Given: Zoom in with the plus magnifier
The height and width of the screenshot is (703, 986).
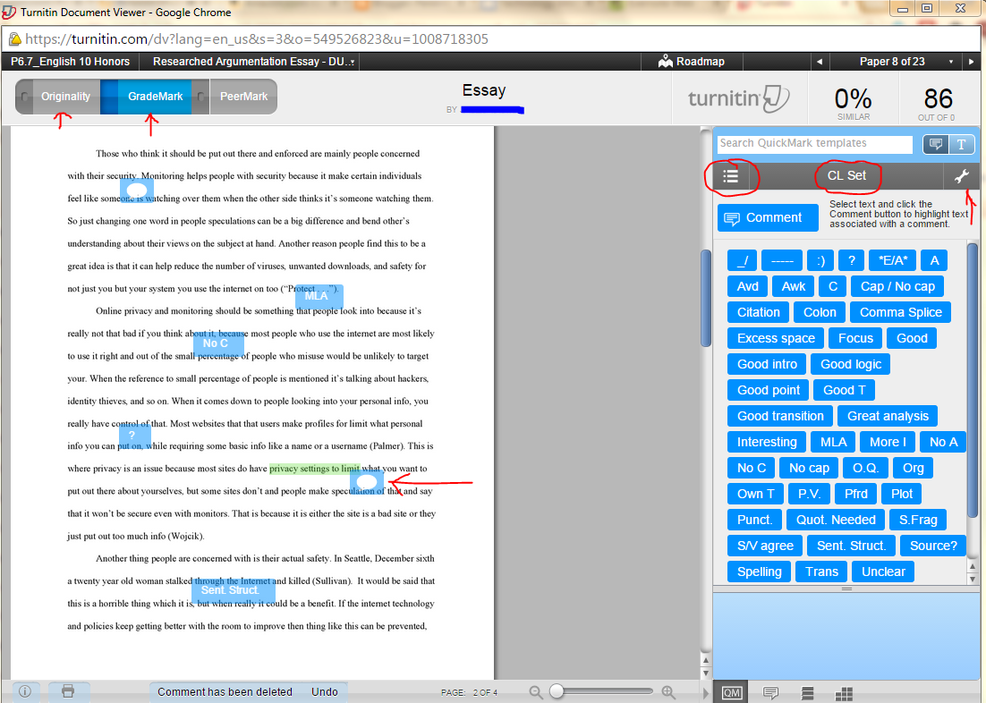Looking at the screenshot, I should [668, 692].
